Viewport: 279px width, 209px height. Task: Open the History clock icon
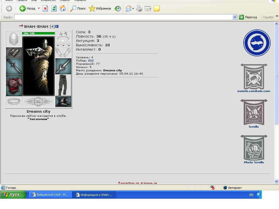pos(118,8)
